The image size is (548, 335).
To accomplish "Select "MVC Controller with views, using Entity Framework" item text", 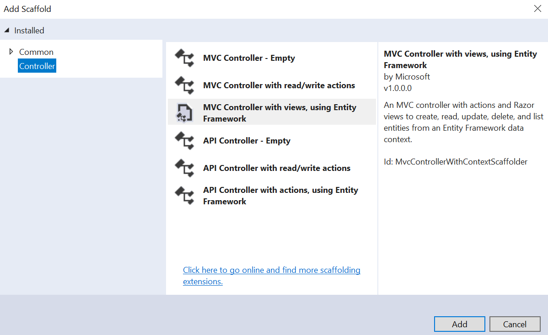I will (279, 113).
